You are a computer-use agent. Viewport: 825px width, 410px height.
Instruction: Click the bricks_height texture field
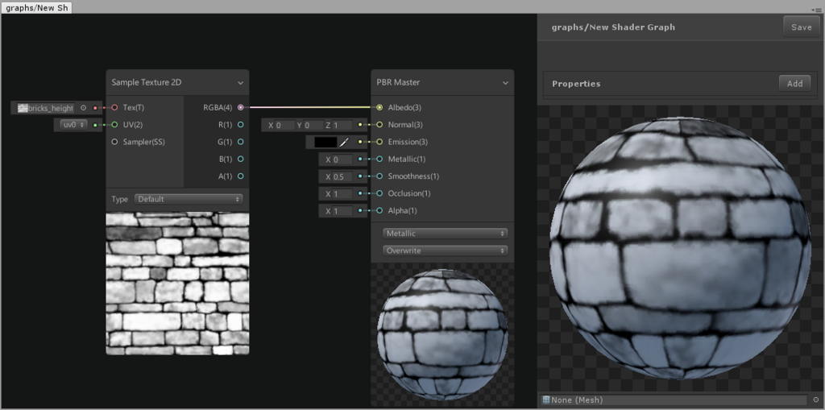tap(45, 108)
